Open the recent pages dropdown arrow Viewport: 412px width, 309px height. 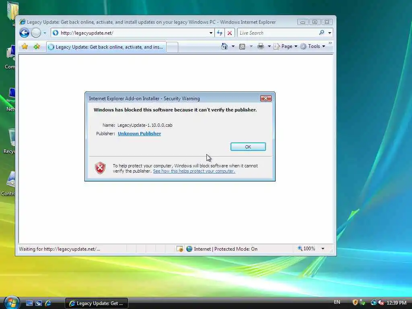45,33
